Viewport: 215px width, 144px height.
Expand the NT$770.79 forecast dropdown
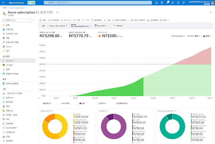click(90, 37)
